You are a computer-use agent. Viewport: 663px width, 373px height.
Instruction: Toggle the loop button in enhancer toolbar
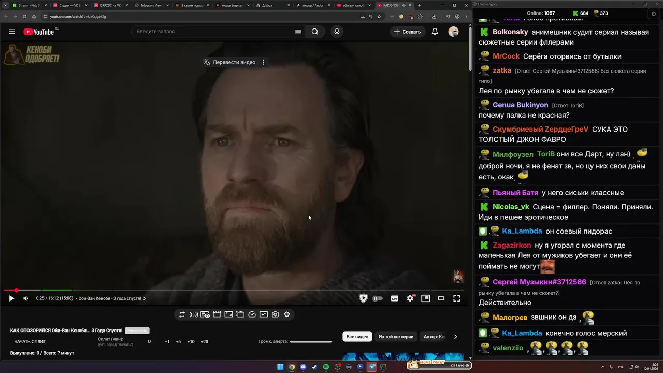(x=182, y=314)
